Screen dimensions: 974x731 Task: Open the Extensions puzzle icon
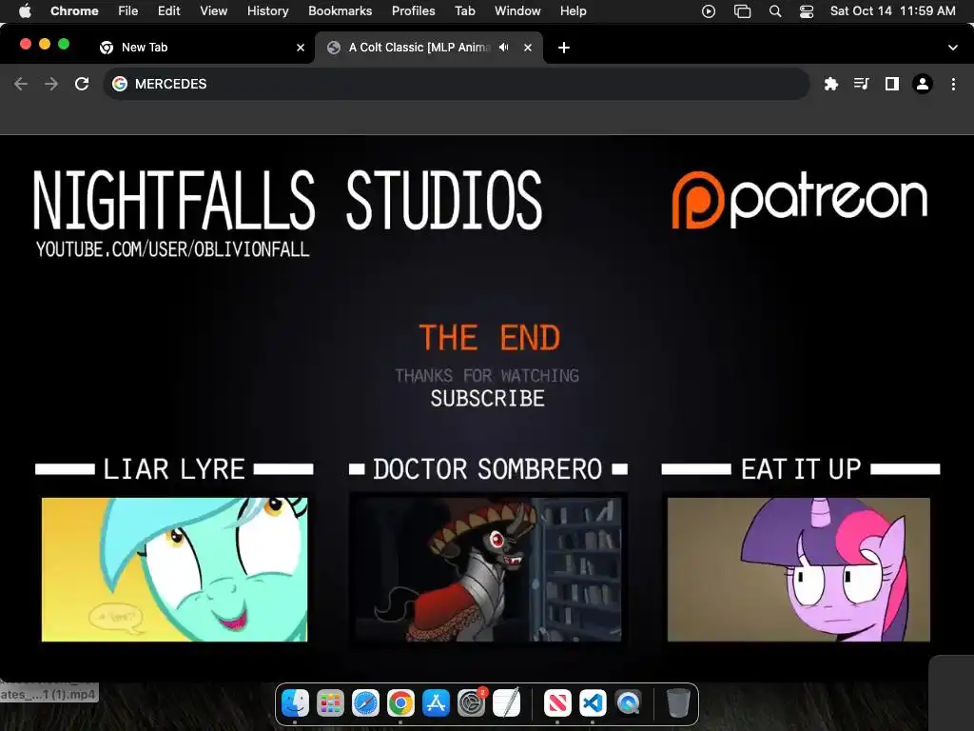[830, 84]
